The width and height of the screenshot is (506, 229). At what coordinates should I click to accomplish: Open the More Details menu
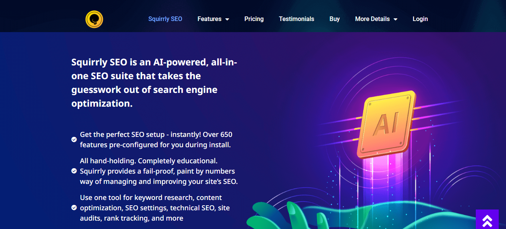pos(376,19)
